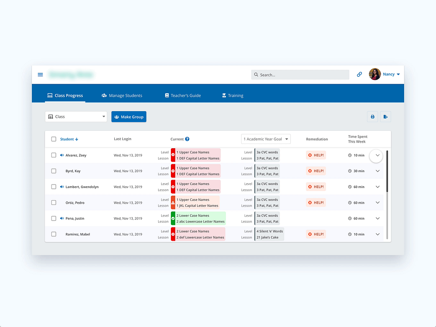Open the 1 Academic Year Goal dropdown
Image resolution: width=436 pixels, height=327 pixels.
[266, 139]
